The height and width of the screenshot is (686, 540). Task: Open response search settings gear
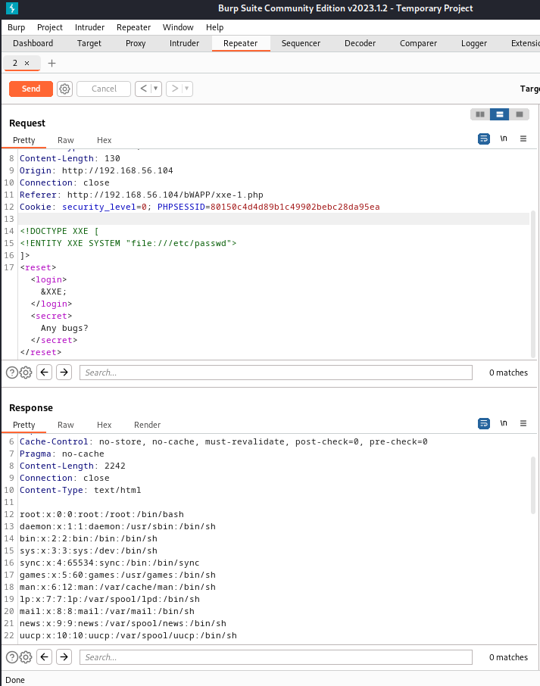[26, 657]
